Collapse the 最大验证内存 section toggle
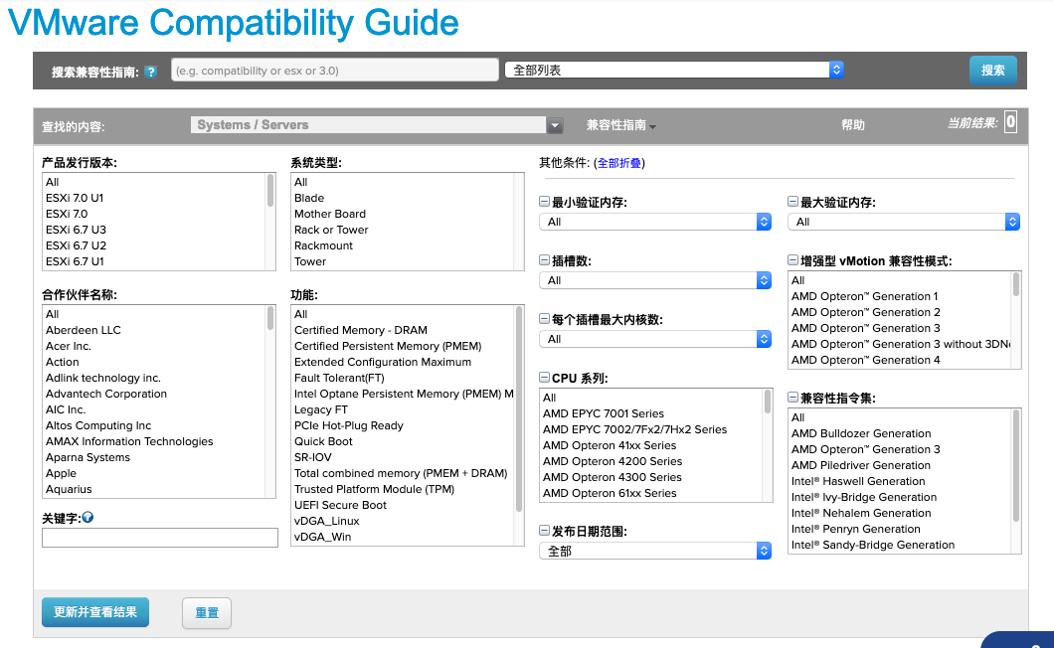 (793, 202)
